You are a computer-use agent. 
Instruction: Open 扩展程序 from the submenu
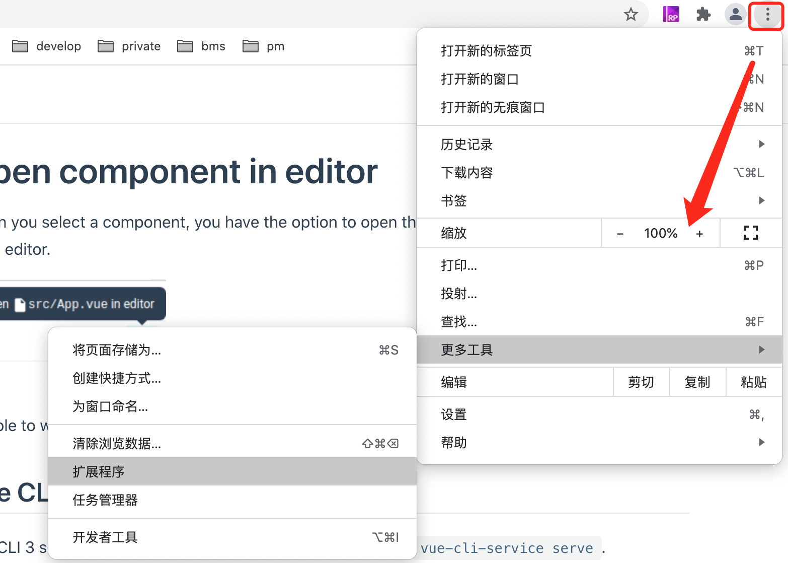click(x=232, y=471)
